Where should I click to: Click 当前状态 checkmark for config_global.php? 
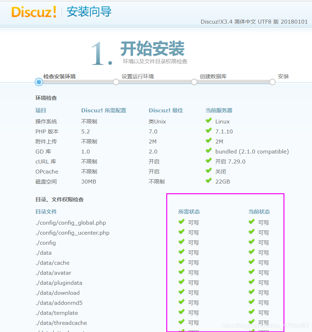[252, 222]
